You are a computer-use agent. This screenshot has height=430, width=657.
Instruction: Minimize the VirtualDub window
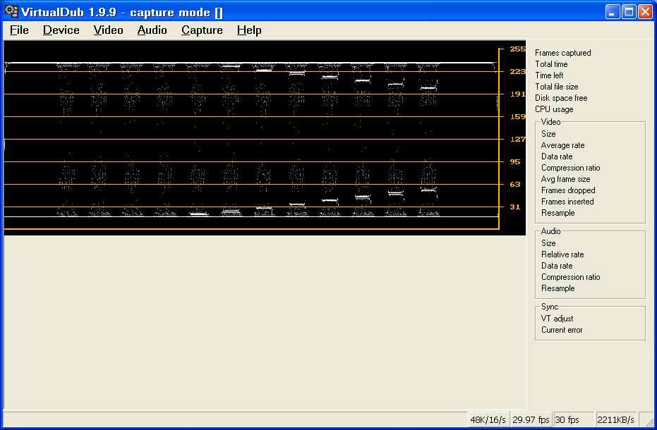613,11
